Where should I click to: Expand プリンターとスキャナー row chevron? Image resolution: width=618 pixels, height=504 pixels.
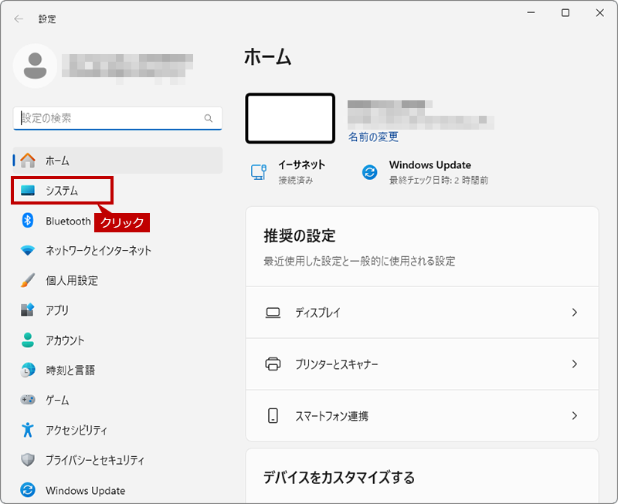pos(575,364)
